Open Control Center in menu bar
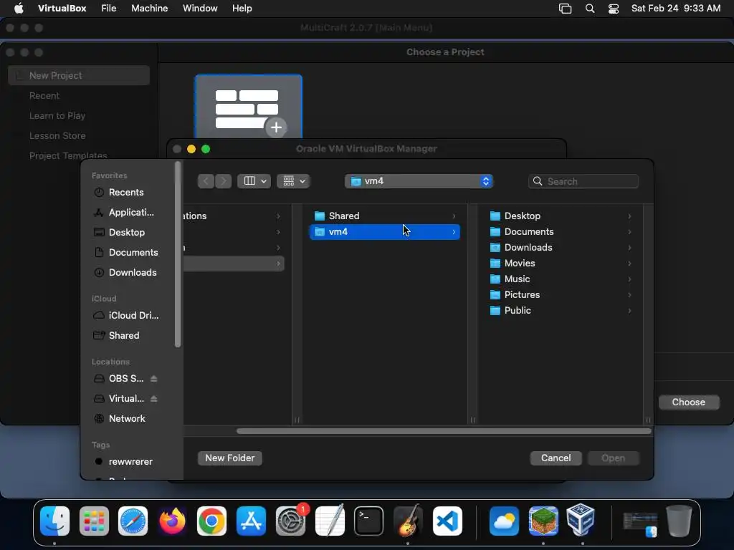 pyautogui.click(x=614, y=9)
